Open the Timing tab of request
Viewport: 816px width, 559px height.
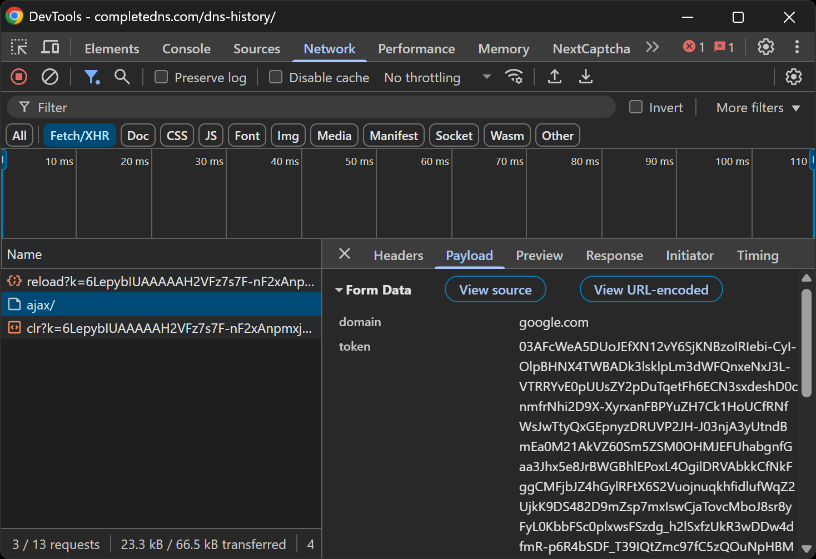coord(758,256)
